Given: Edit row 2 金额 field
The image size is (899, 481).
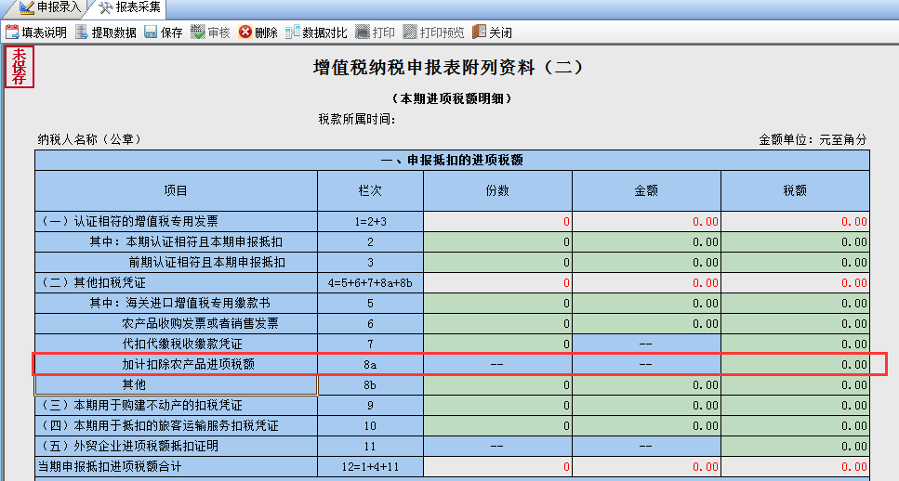Looking at the screenshot, I should click(646, 242).
